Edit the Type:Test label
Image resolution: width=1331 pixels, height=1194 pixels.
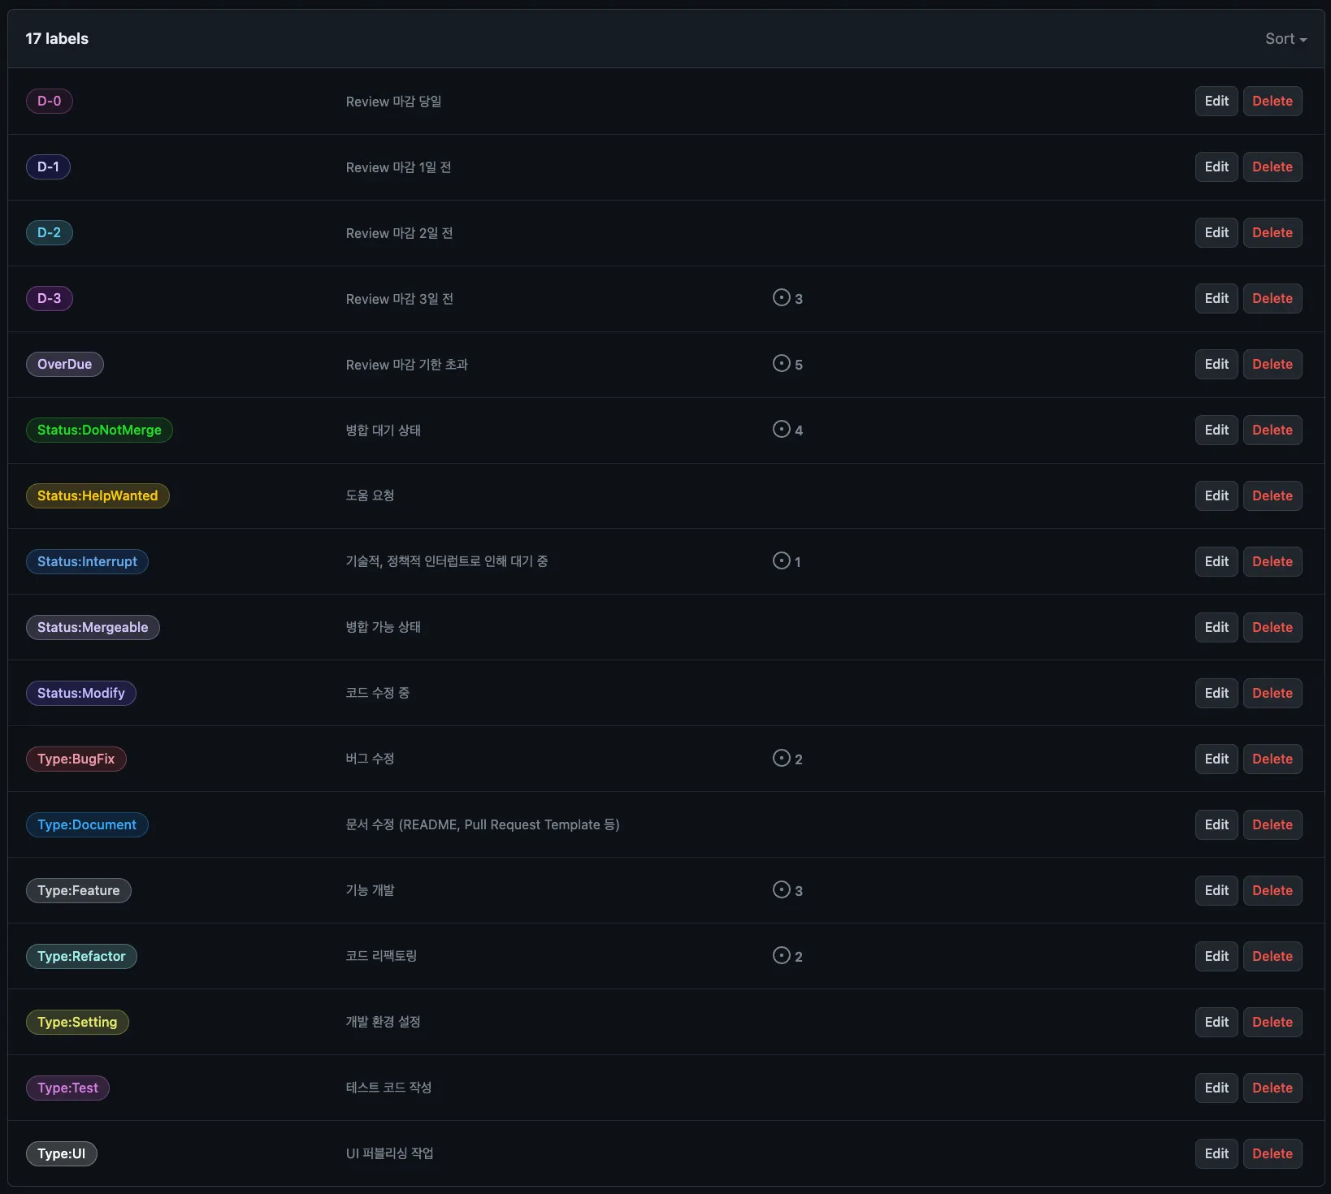click(1216, 1088)
